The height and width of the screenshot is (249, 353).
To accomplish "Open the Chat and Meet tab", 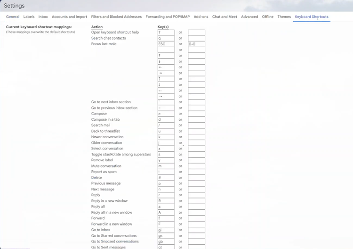I will [225, 17].
